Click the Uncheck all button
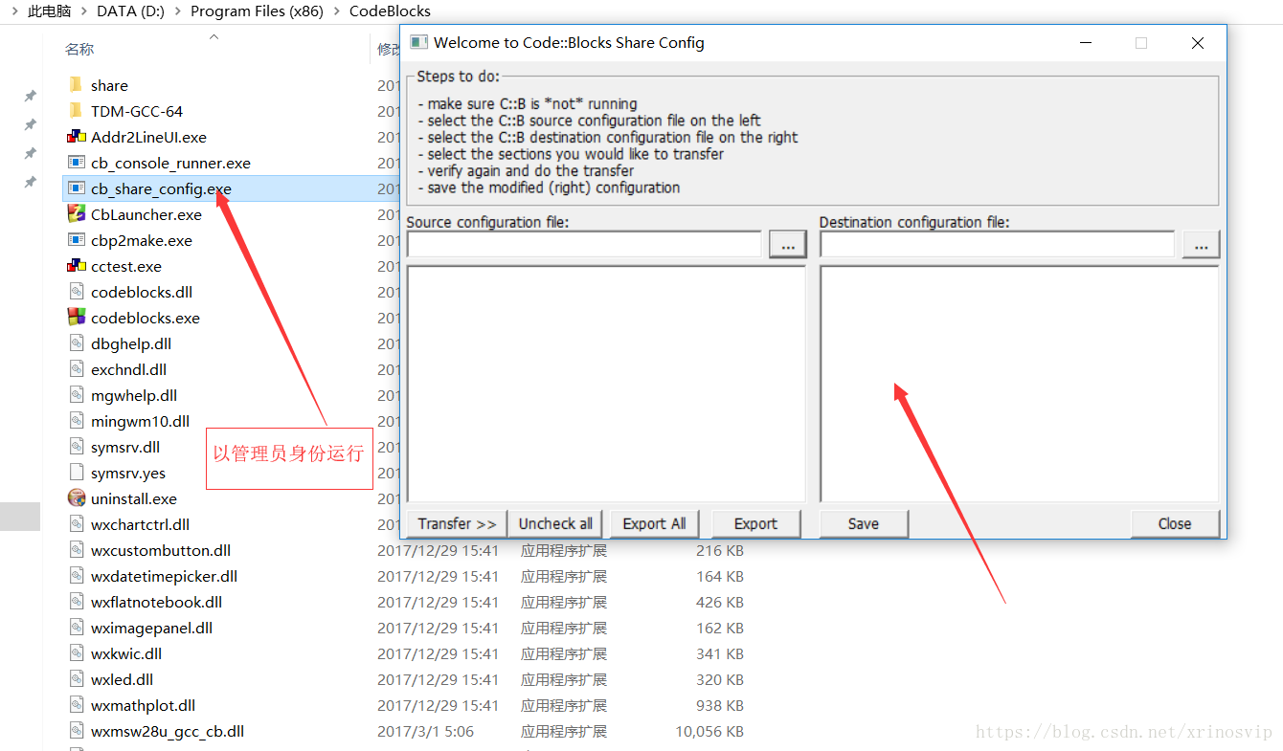This screenshot has width=1283, height=751. [555, 523]
